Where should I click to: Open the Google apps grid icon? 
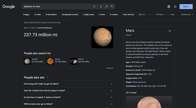[175, 7]
